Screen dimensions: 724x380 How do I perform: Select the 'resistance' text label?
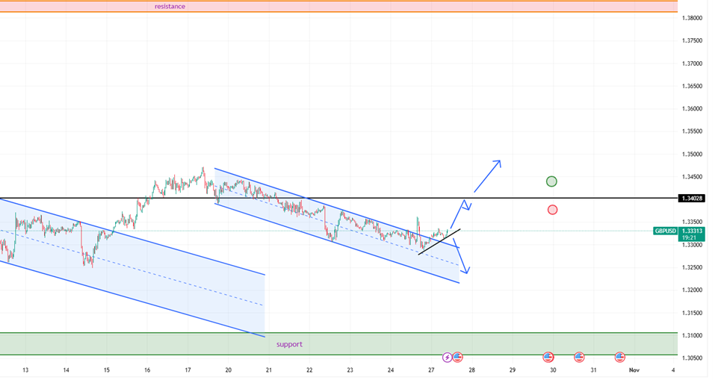(x=170, y=6)
